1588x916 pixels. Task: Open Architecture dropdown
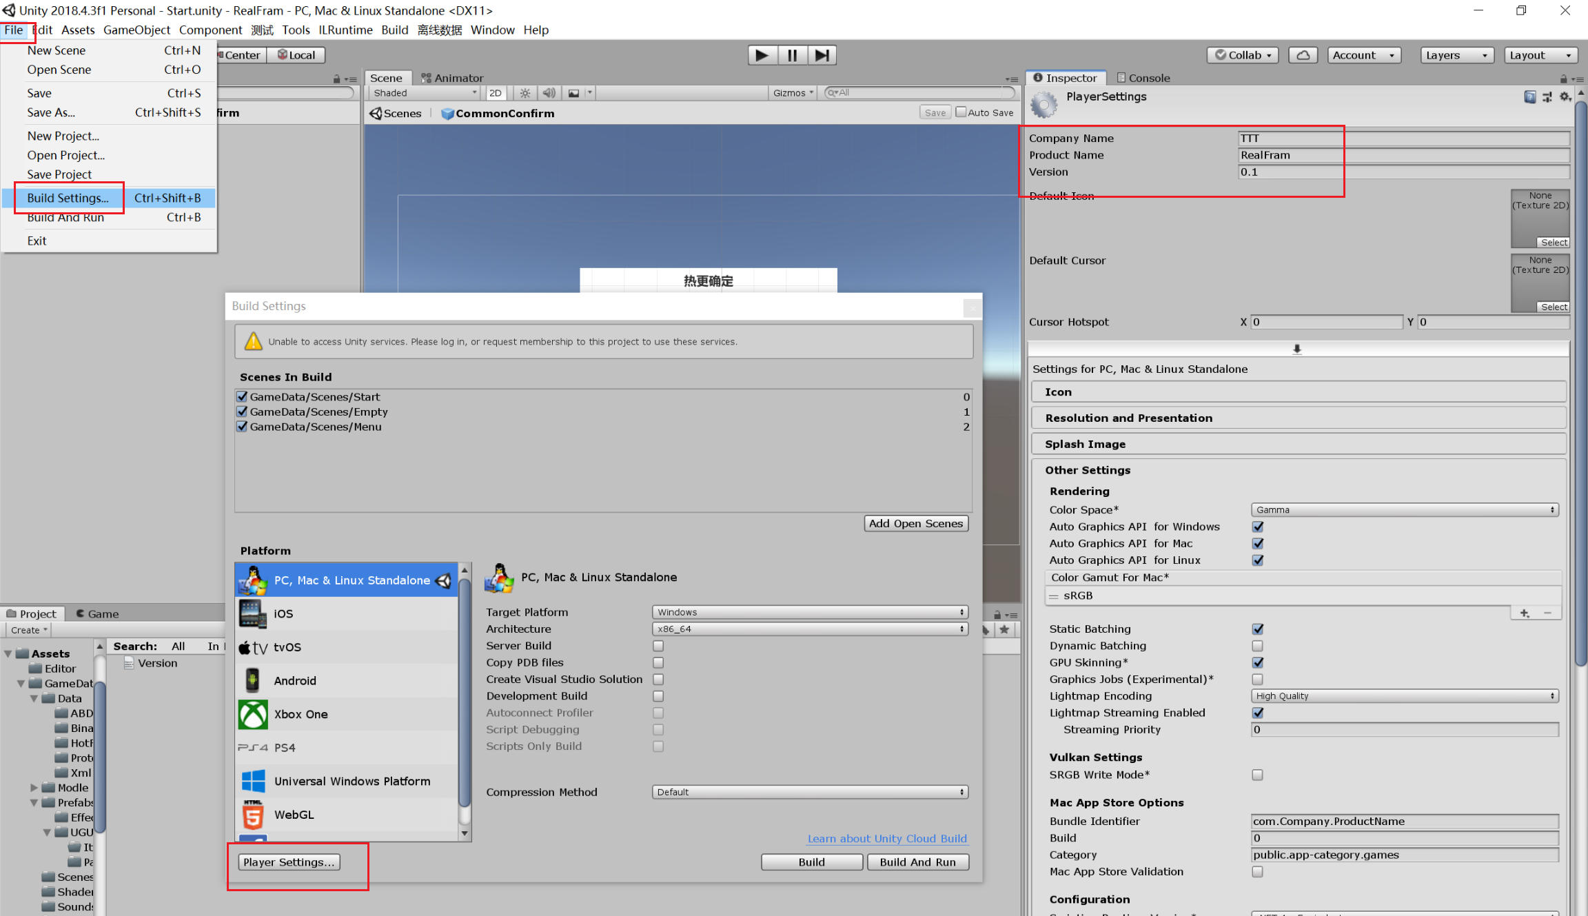pos(810,629)
